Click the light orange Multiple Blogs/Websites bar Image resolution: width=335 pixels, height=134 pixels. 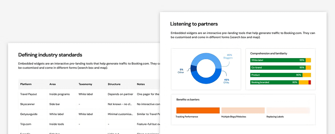(243, 111)
